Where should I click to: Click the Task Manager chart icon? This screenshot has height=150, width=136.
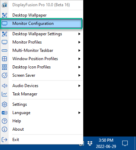pyautogui.click(x=4, y=94)
